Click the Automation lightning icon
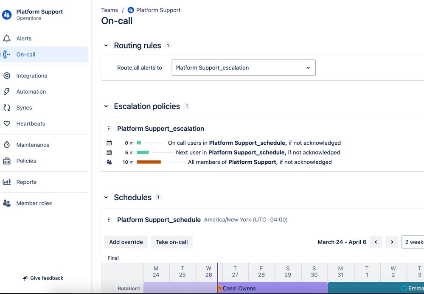The height and width of the screenshot is (294, 424). pyautogui.click(x=7, y=92)
